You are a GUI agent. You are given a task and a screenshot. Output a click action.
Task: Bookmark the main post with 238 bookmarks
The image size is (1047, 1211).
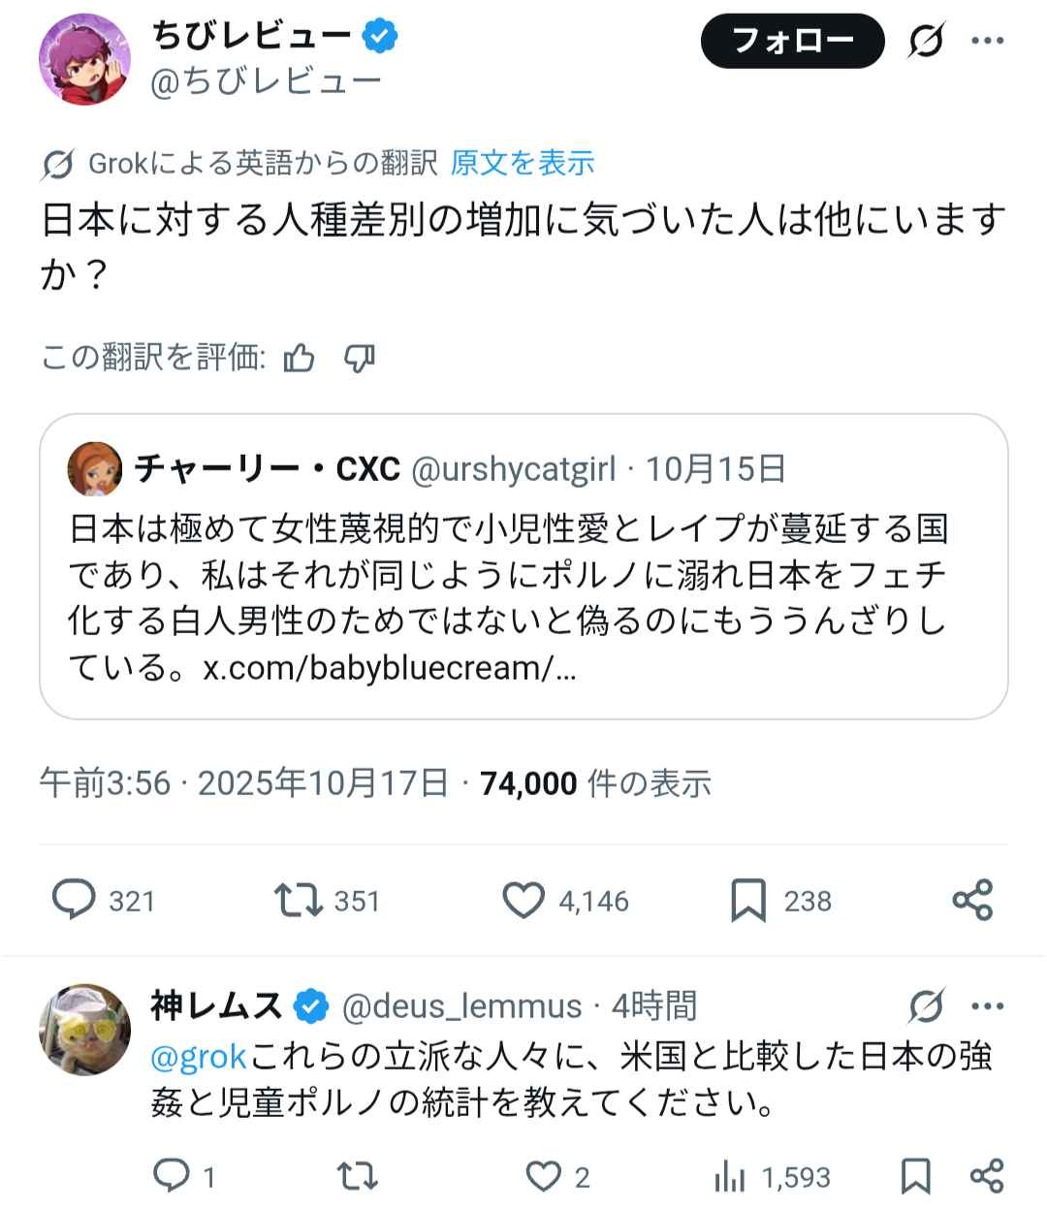(x=747, y=901)
